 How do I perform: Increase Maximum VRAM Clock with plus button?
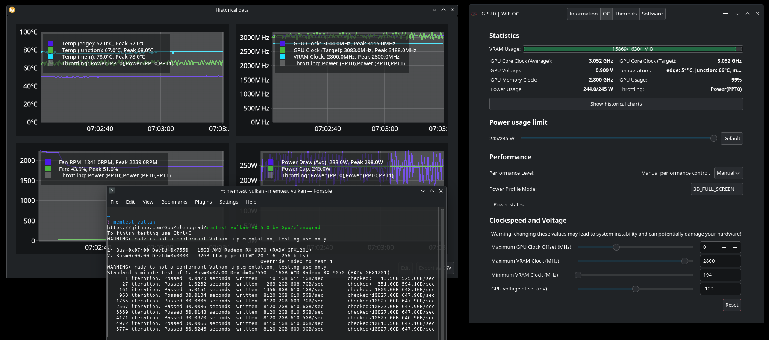(x=735, y=261)
